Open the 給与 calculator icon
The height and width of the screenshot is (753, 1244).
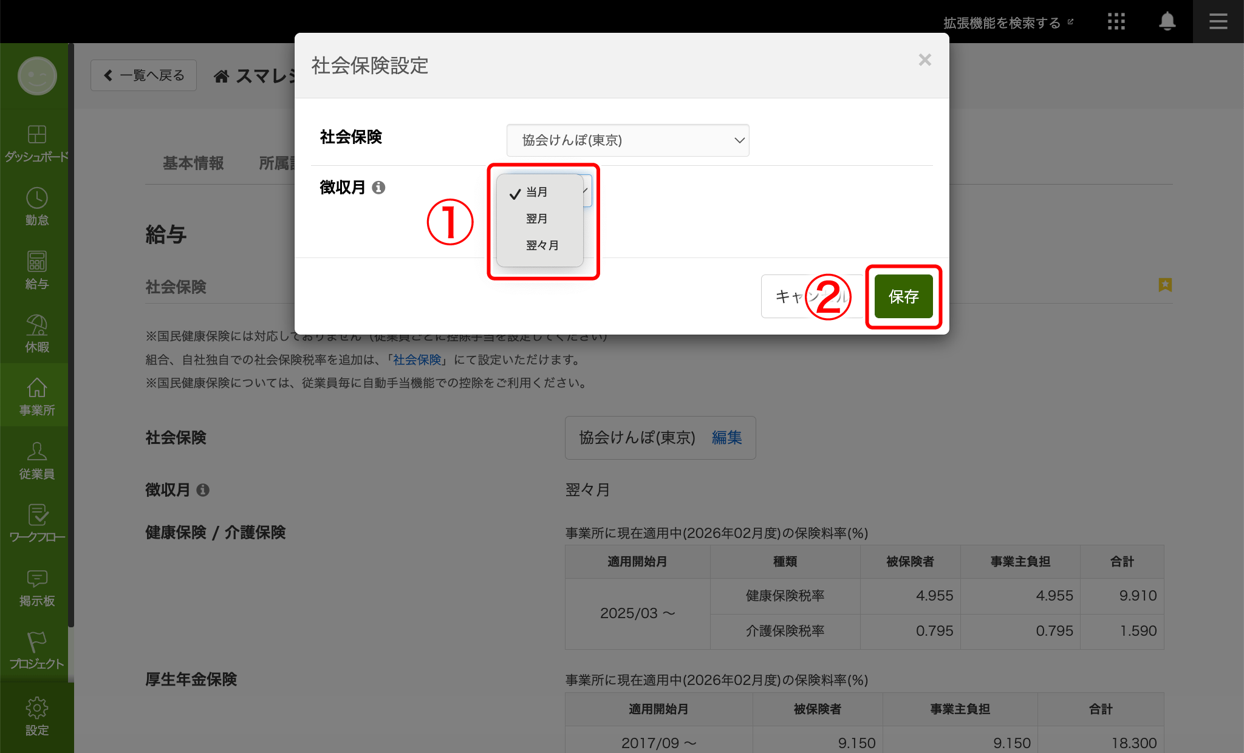(x=36, y=262)
